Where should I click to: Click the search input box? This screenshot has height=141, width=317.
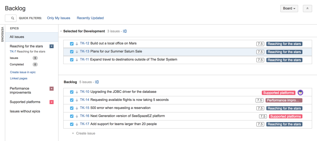[x=11, y=18]
